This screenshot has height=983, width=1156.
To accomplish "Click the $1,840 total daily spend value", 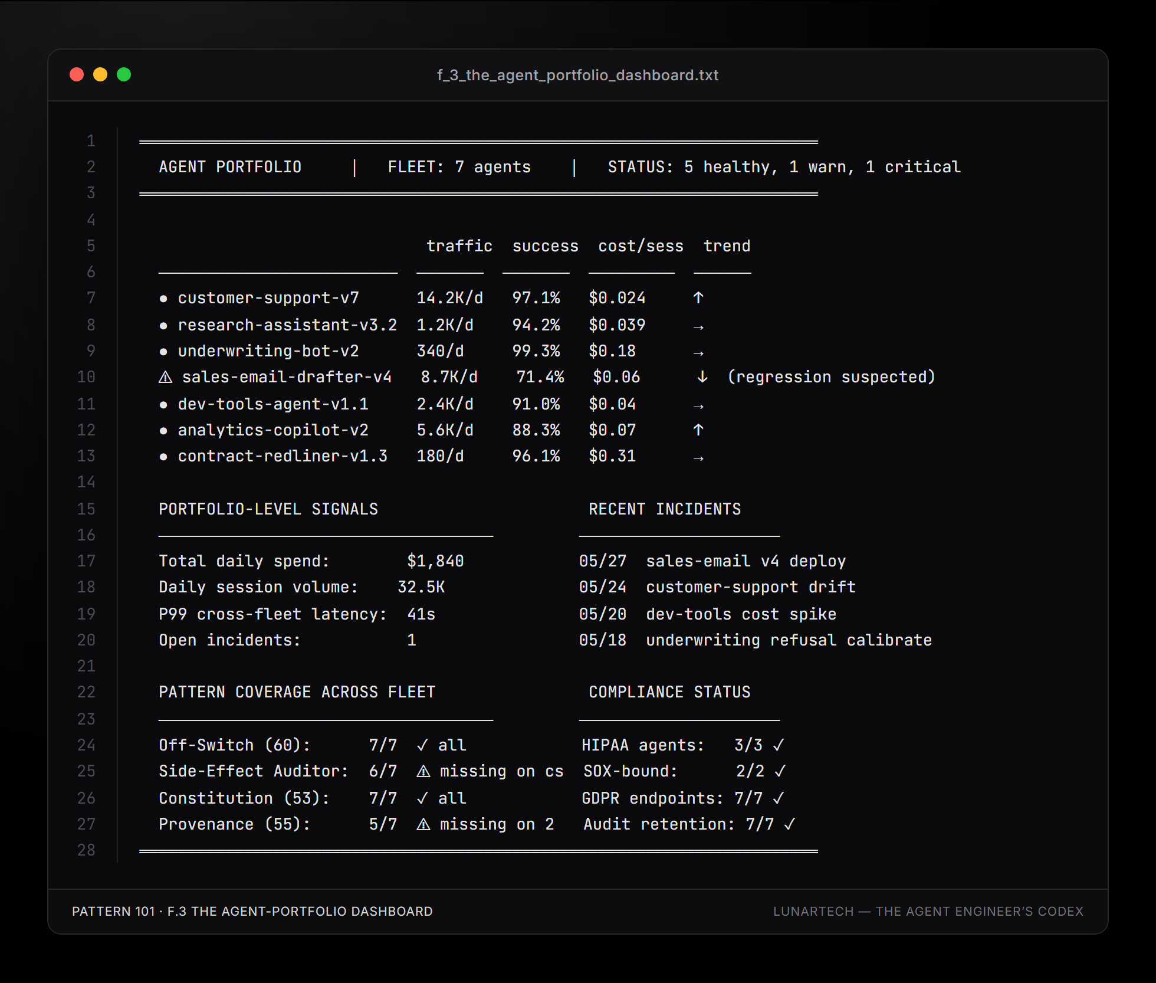I will click(435, 561).
